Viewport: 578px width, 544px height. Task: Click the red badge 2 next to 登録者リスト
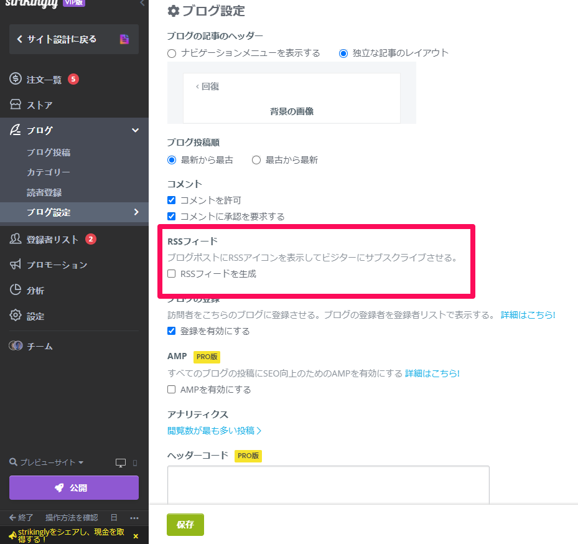(91, 239)
